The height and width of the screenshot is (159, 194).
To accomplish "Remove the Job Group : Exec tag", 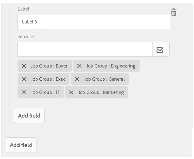I will click(x=24, y=79).
